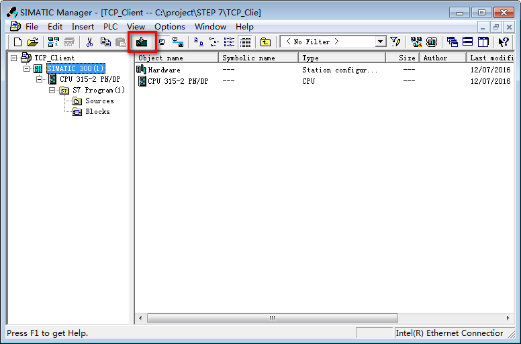Click the Configure Network toolbar icon
Viewport: 521px width, 344px height.
tap(416, 42)
